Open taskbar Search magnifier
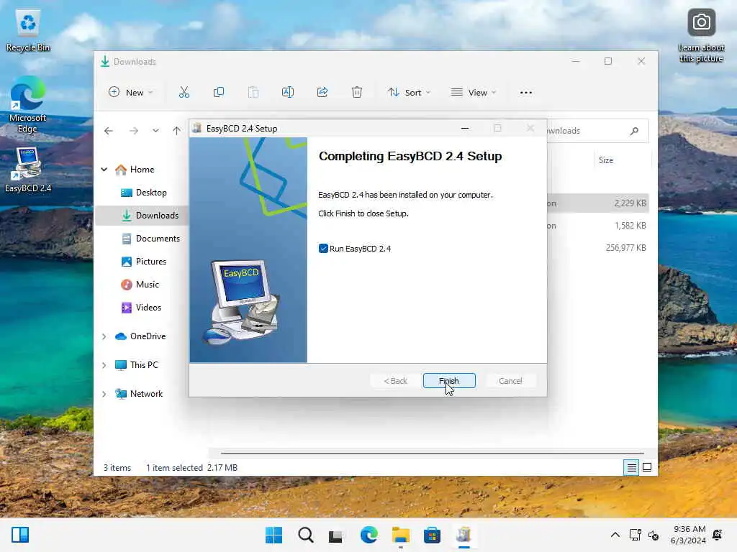The height and width of the screenshot is (552, 737). (305, 535)
